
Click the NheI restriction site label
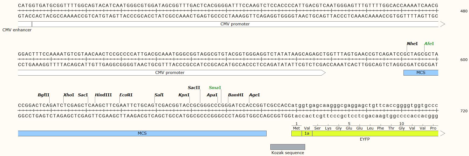coord(412,44)
